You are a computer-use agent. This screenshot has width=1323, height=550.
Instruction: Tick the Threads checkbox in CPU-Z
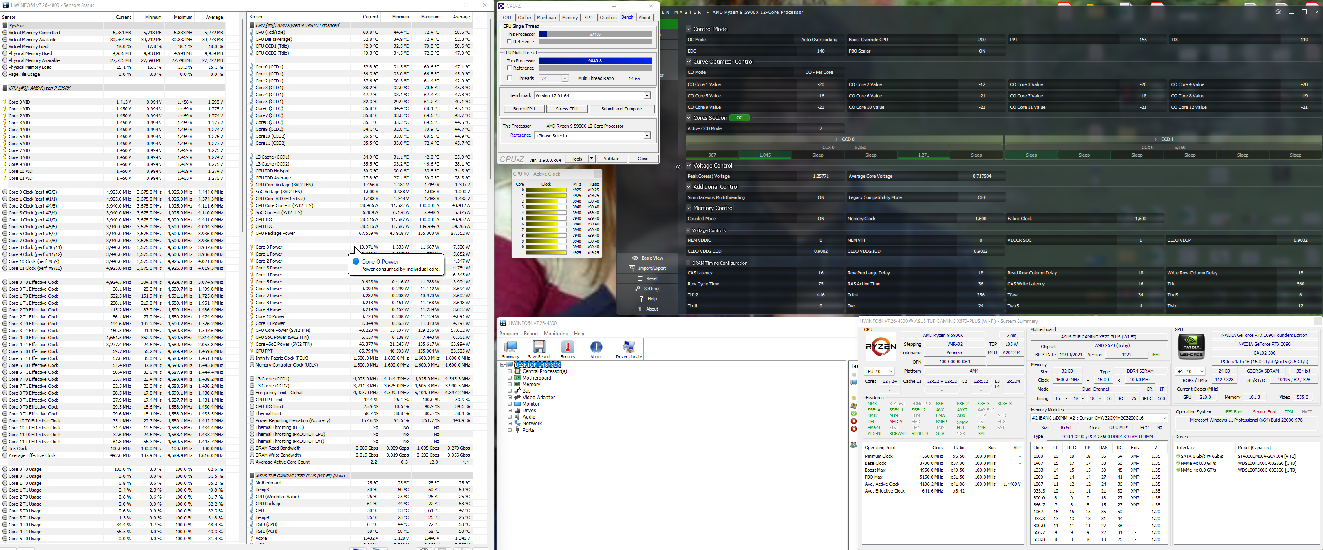(x=509, y=78)
